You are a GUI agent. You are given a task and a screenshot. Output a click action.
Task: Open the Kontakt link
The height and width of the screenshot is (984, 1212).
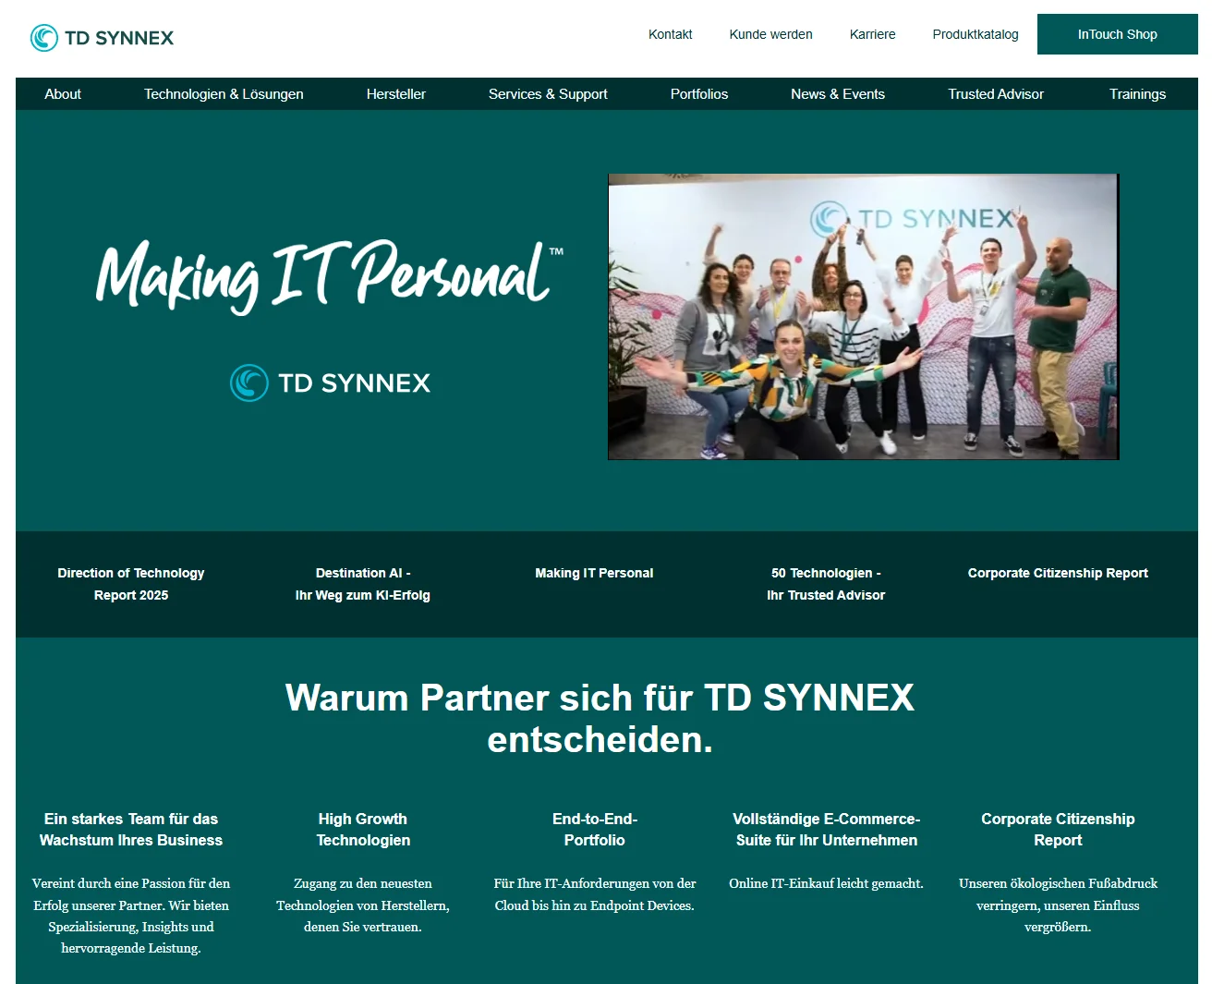click(x=670, y=34)
